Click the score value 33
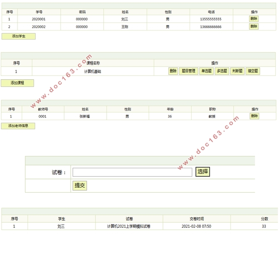The image size is (280, 254). 264,226
